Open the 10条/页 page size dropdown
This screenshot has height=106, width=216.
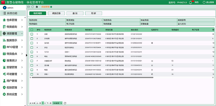[58, 103]
